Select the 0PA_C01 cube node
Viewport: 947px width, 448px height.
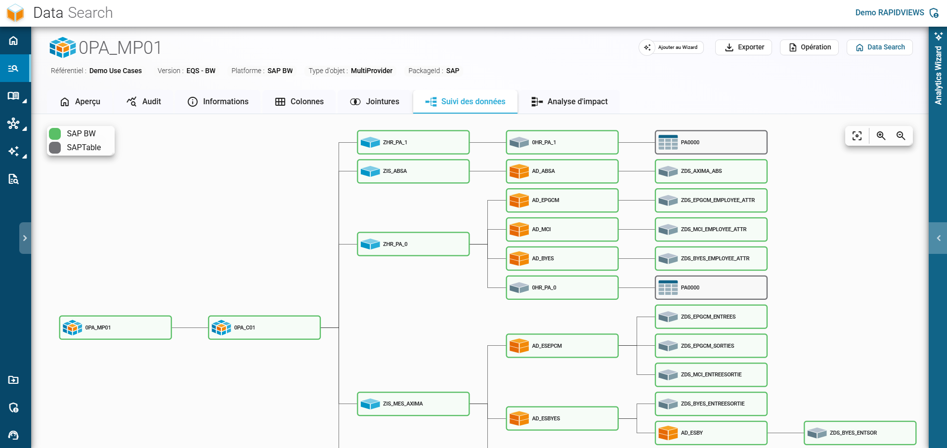264,327
